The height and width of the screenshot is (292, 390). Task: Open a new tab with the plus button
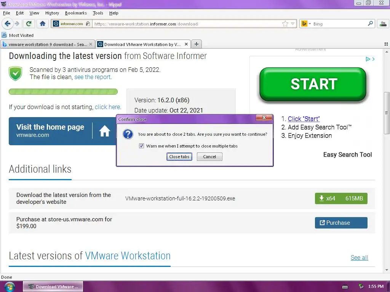(197, 44)
